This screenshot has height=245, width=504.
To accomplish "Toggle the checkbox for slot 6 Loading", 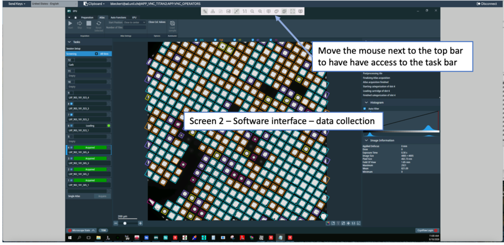I will tap(72, 126).
